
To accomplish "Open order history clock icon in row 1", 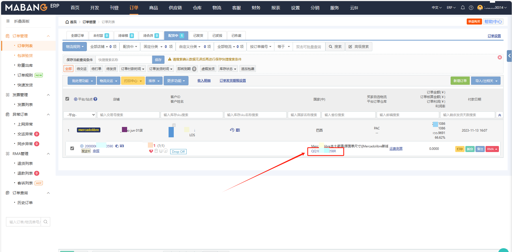I will 232,130.
